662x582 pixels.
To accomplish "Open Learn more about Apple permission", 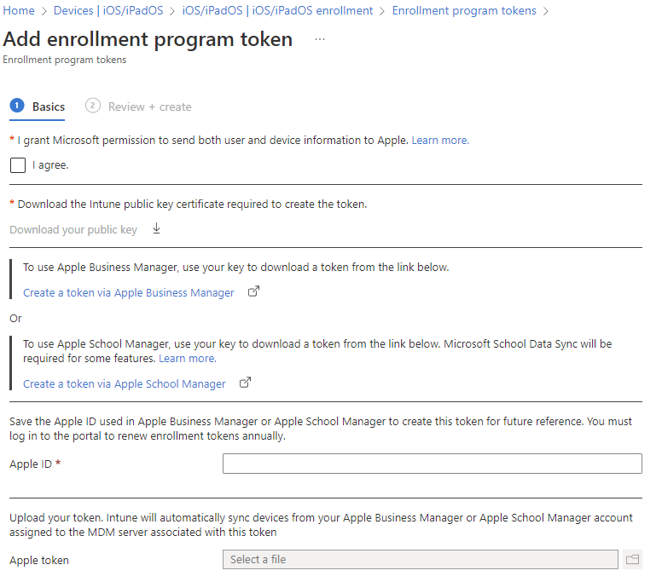I will 440,140.
